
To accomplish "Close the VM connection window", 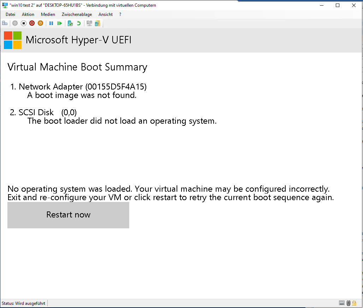I will 354,5.
